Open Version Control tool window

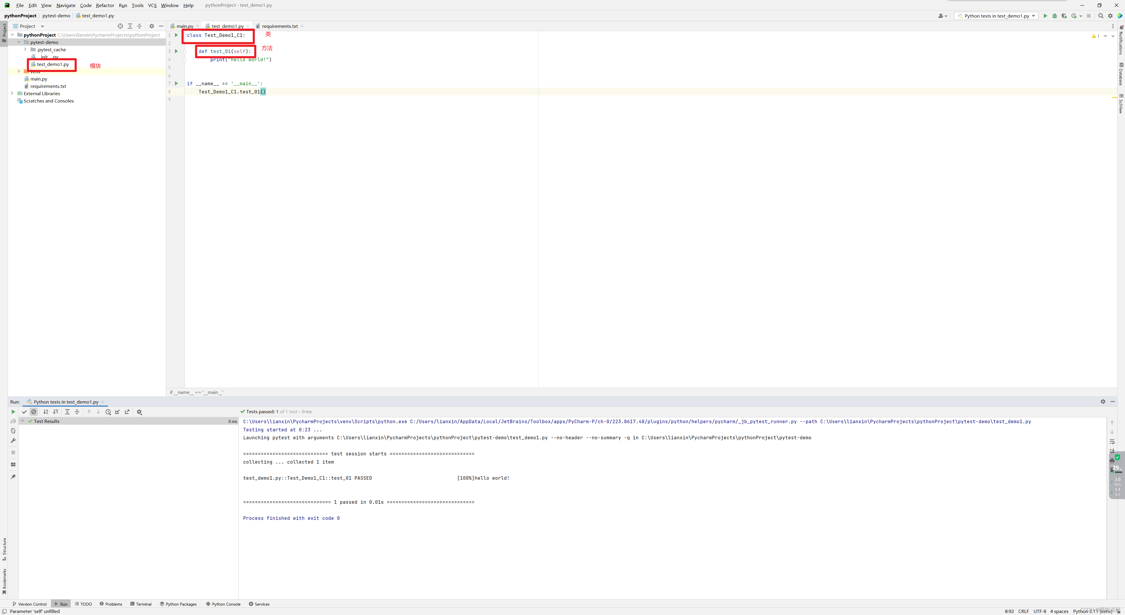[29, 604]
